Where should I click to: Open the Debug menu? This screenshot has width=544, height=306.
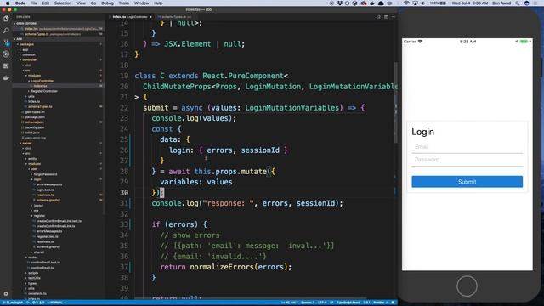(107, 3)
